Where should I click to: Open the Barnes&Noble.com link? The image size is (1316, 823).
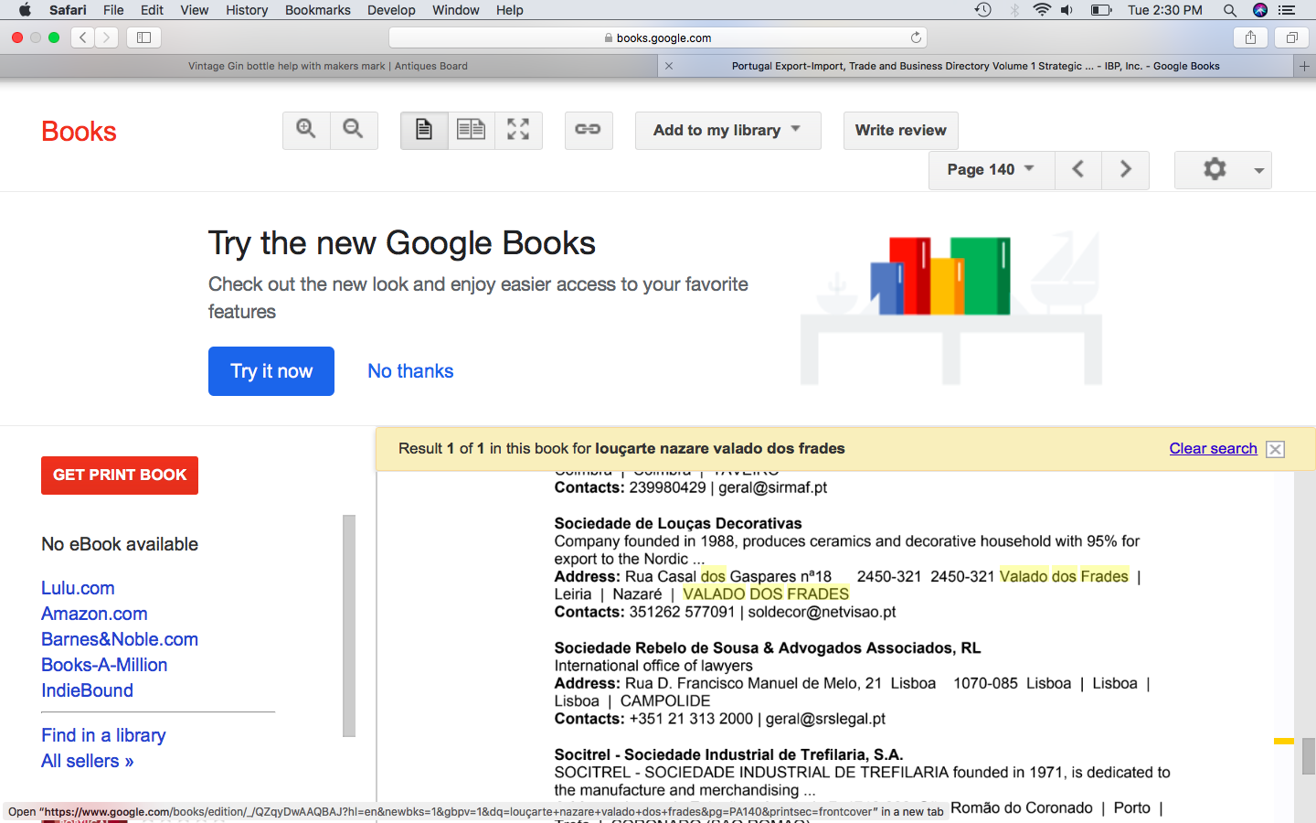(120, 639)
